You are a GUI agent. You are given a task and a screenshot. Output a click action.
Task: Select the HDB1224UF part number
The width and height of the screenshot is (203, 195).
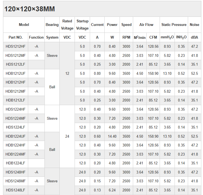tap(15, 136)
